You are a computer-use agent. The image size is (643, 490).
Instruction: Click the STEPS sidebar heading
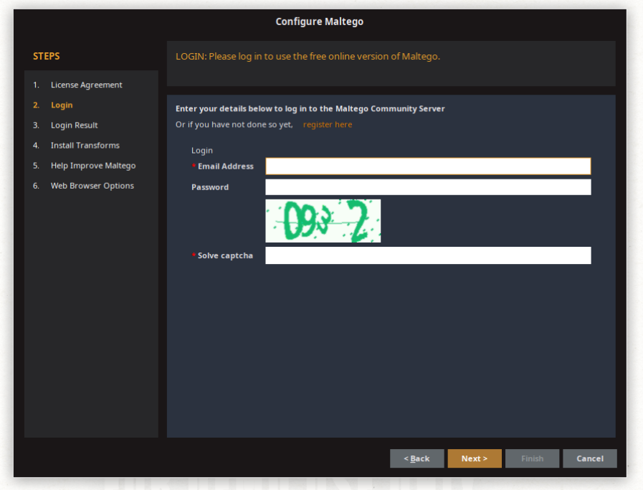[x=47, y=56]
